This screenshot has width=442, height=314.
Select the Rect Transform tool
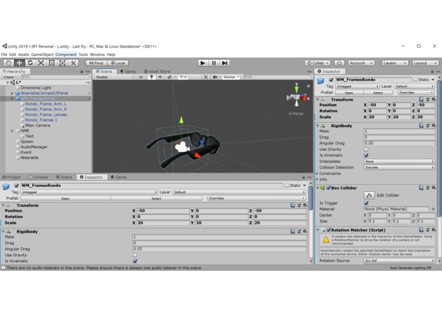[x=52, y=63]
